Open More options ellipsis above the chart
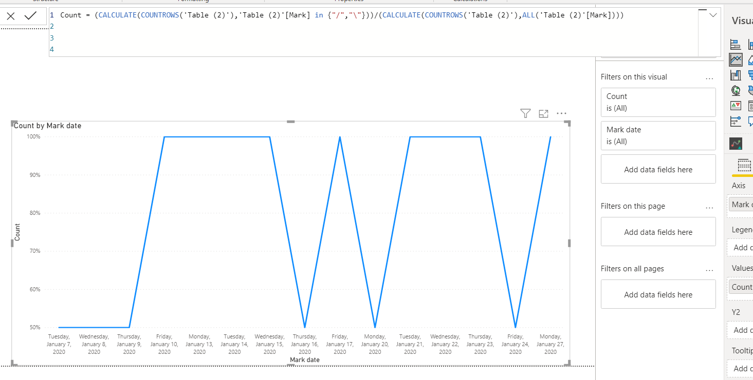Viewport: 753px width, 380px height. 561,113
